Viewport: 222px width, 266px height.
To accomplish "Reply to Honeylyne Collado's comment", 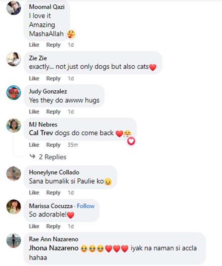I will click(x=53, y=193).
